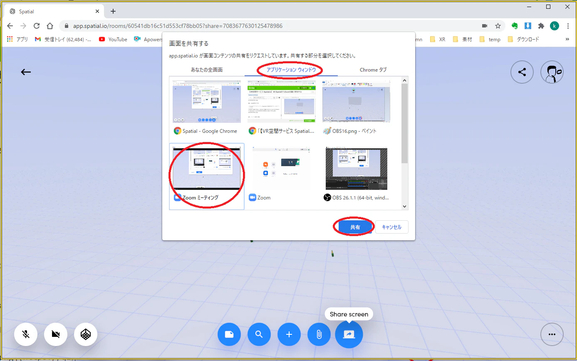Switch to the Chrome タブ tab

coord(373,70)
